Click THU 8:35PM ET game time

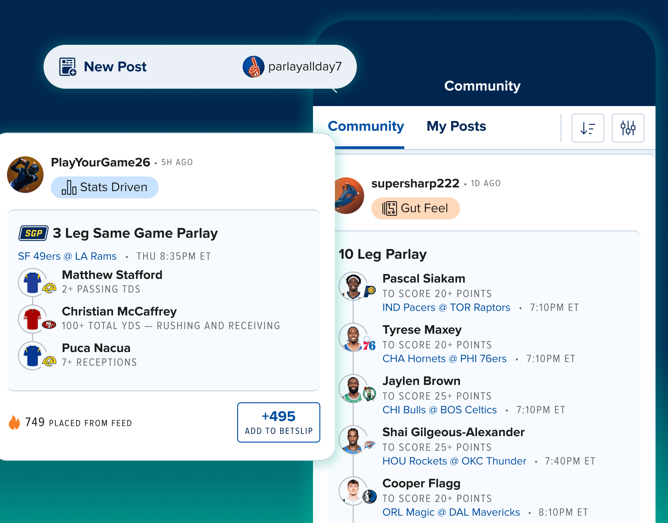tap(174, 256)
